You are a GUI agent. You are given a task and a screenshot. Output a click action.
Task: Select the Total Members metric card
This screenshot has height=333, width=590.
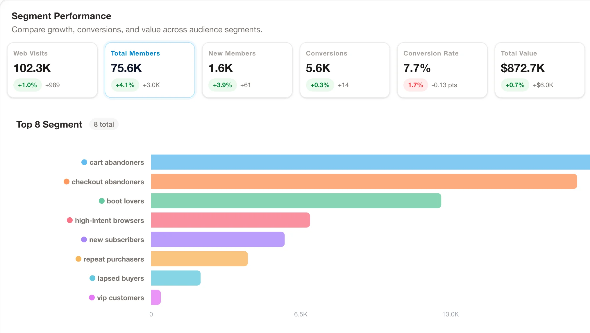coord(150,70)
